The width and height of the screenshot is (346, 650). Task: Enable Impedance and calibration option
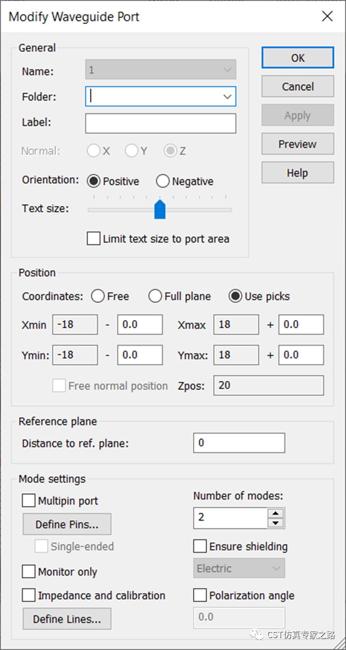(x=29, y=595)
